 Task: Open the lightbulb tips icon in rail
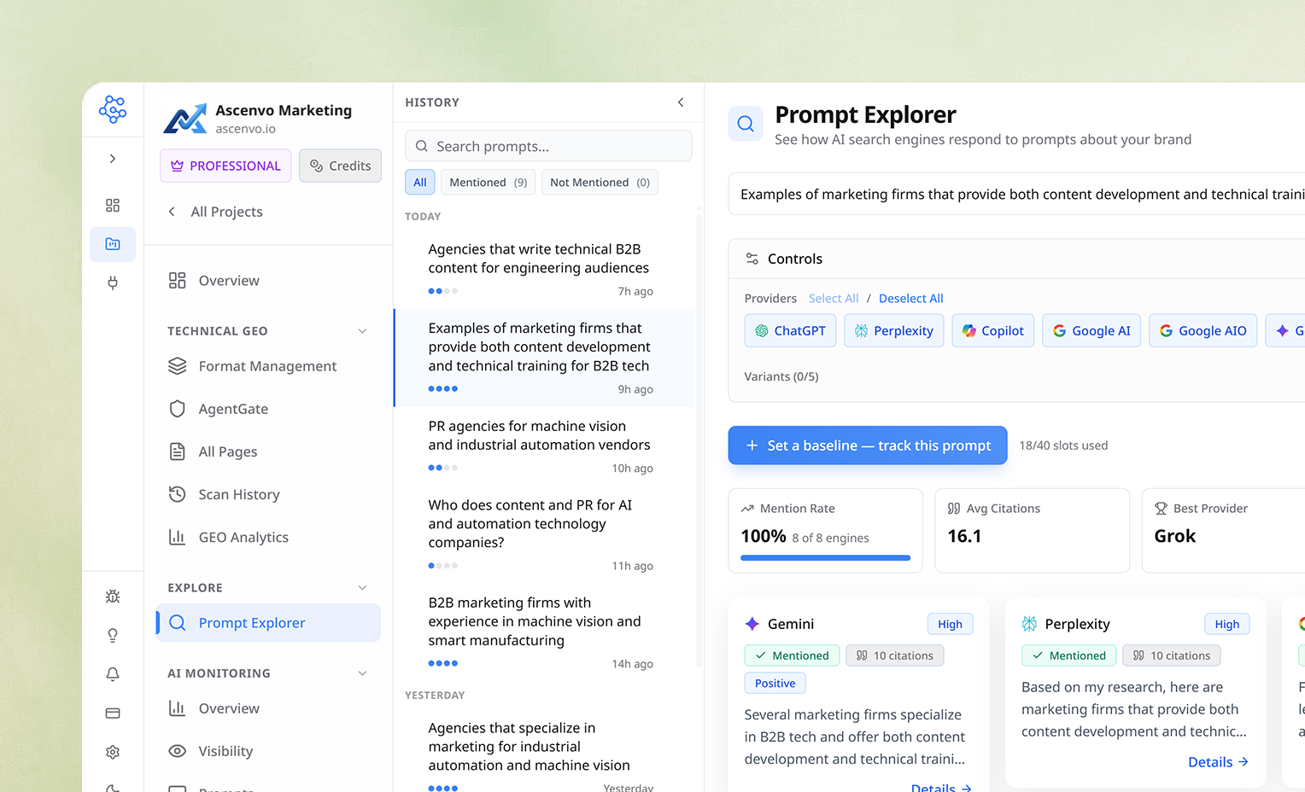(x=113, y=636)
